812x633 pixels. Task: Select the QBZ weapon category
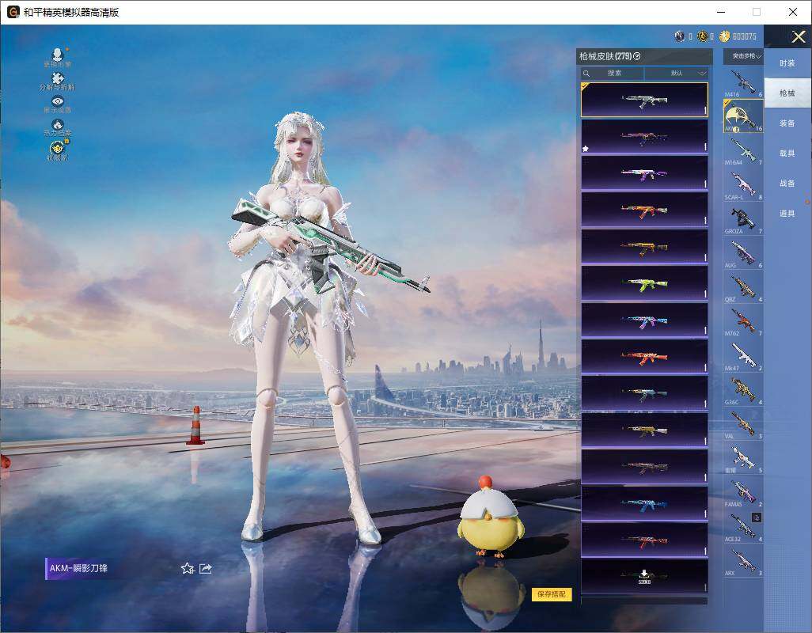click(x=743, y=288)
